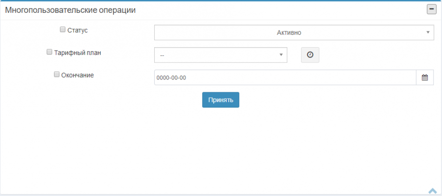Click the arrow on the Активно dropdown
Image resolution: width=442 pixels, height=196 pixels.
coord(428,32)
